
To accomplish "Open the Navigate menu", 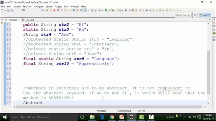I will pos(38,6).
